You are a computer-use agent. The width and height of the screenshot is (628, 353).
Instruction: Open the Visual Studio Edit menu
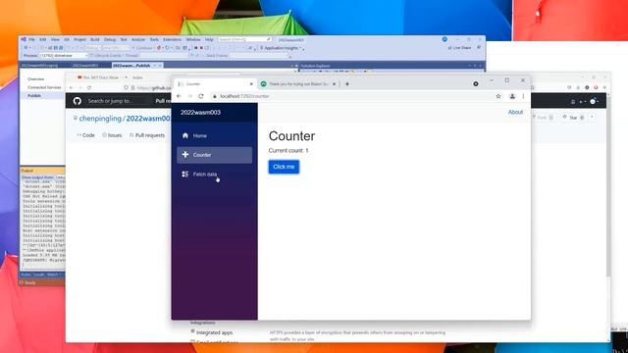point(42,39)
